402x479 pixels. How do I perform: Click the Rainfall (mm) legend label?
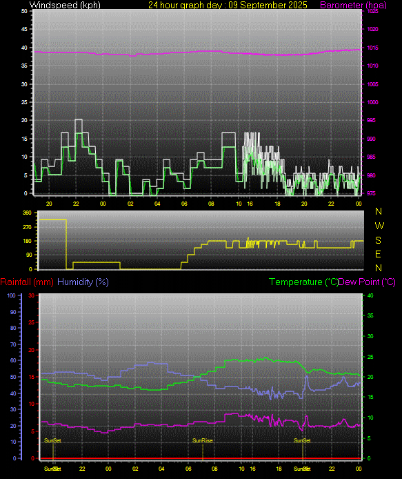tap(27, 282)
